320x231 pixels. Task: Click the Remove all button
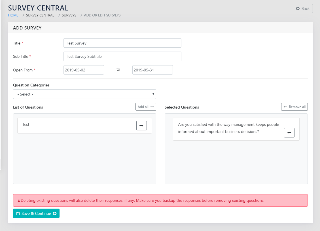pyautogui.click(x=294, y=107)
